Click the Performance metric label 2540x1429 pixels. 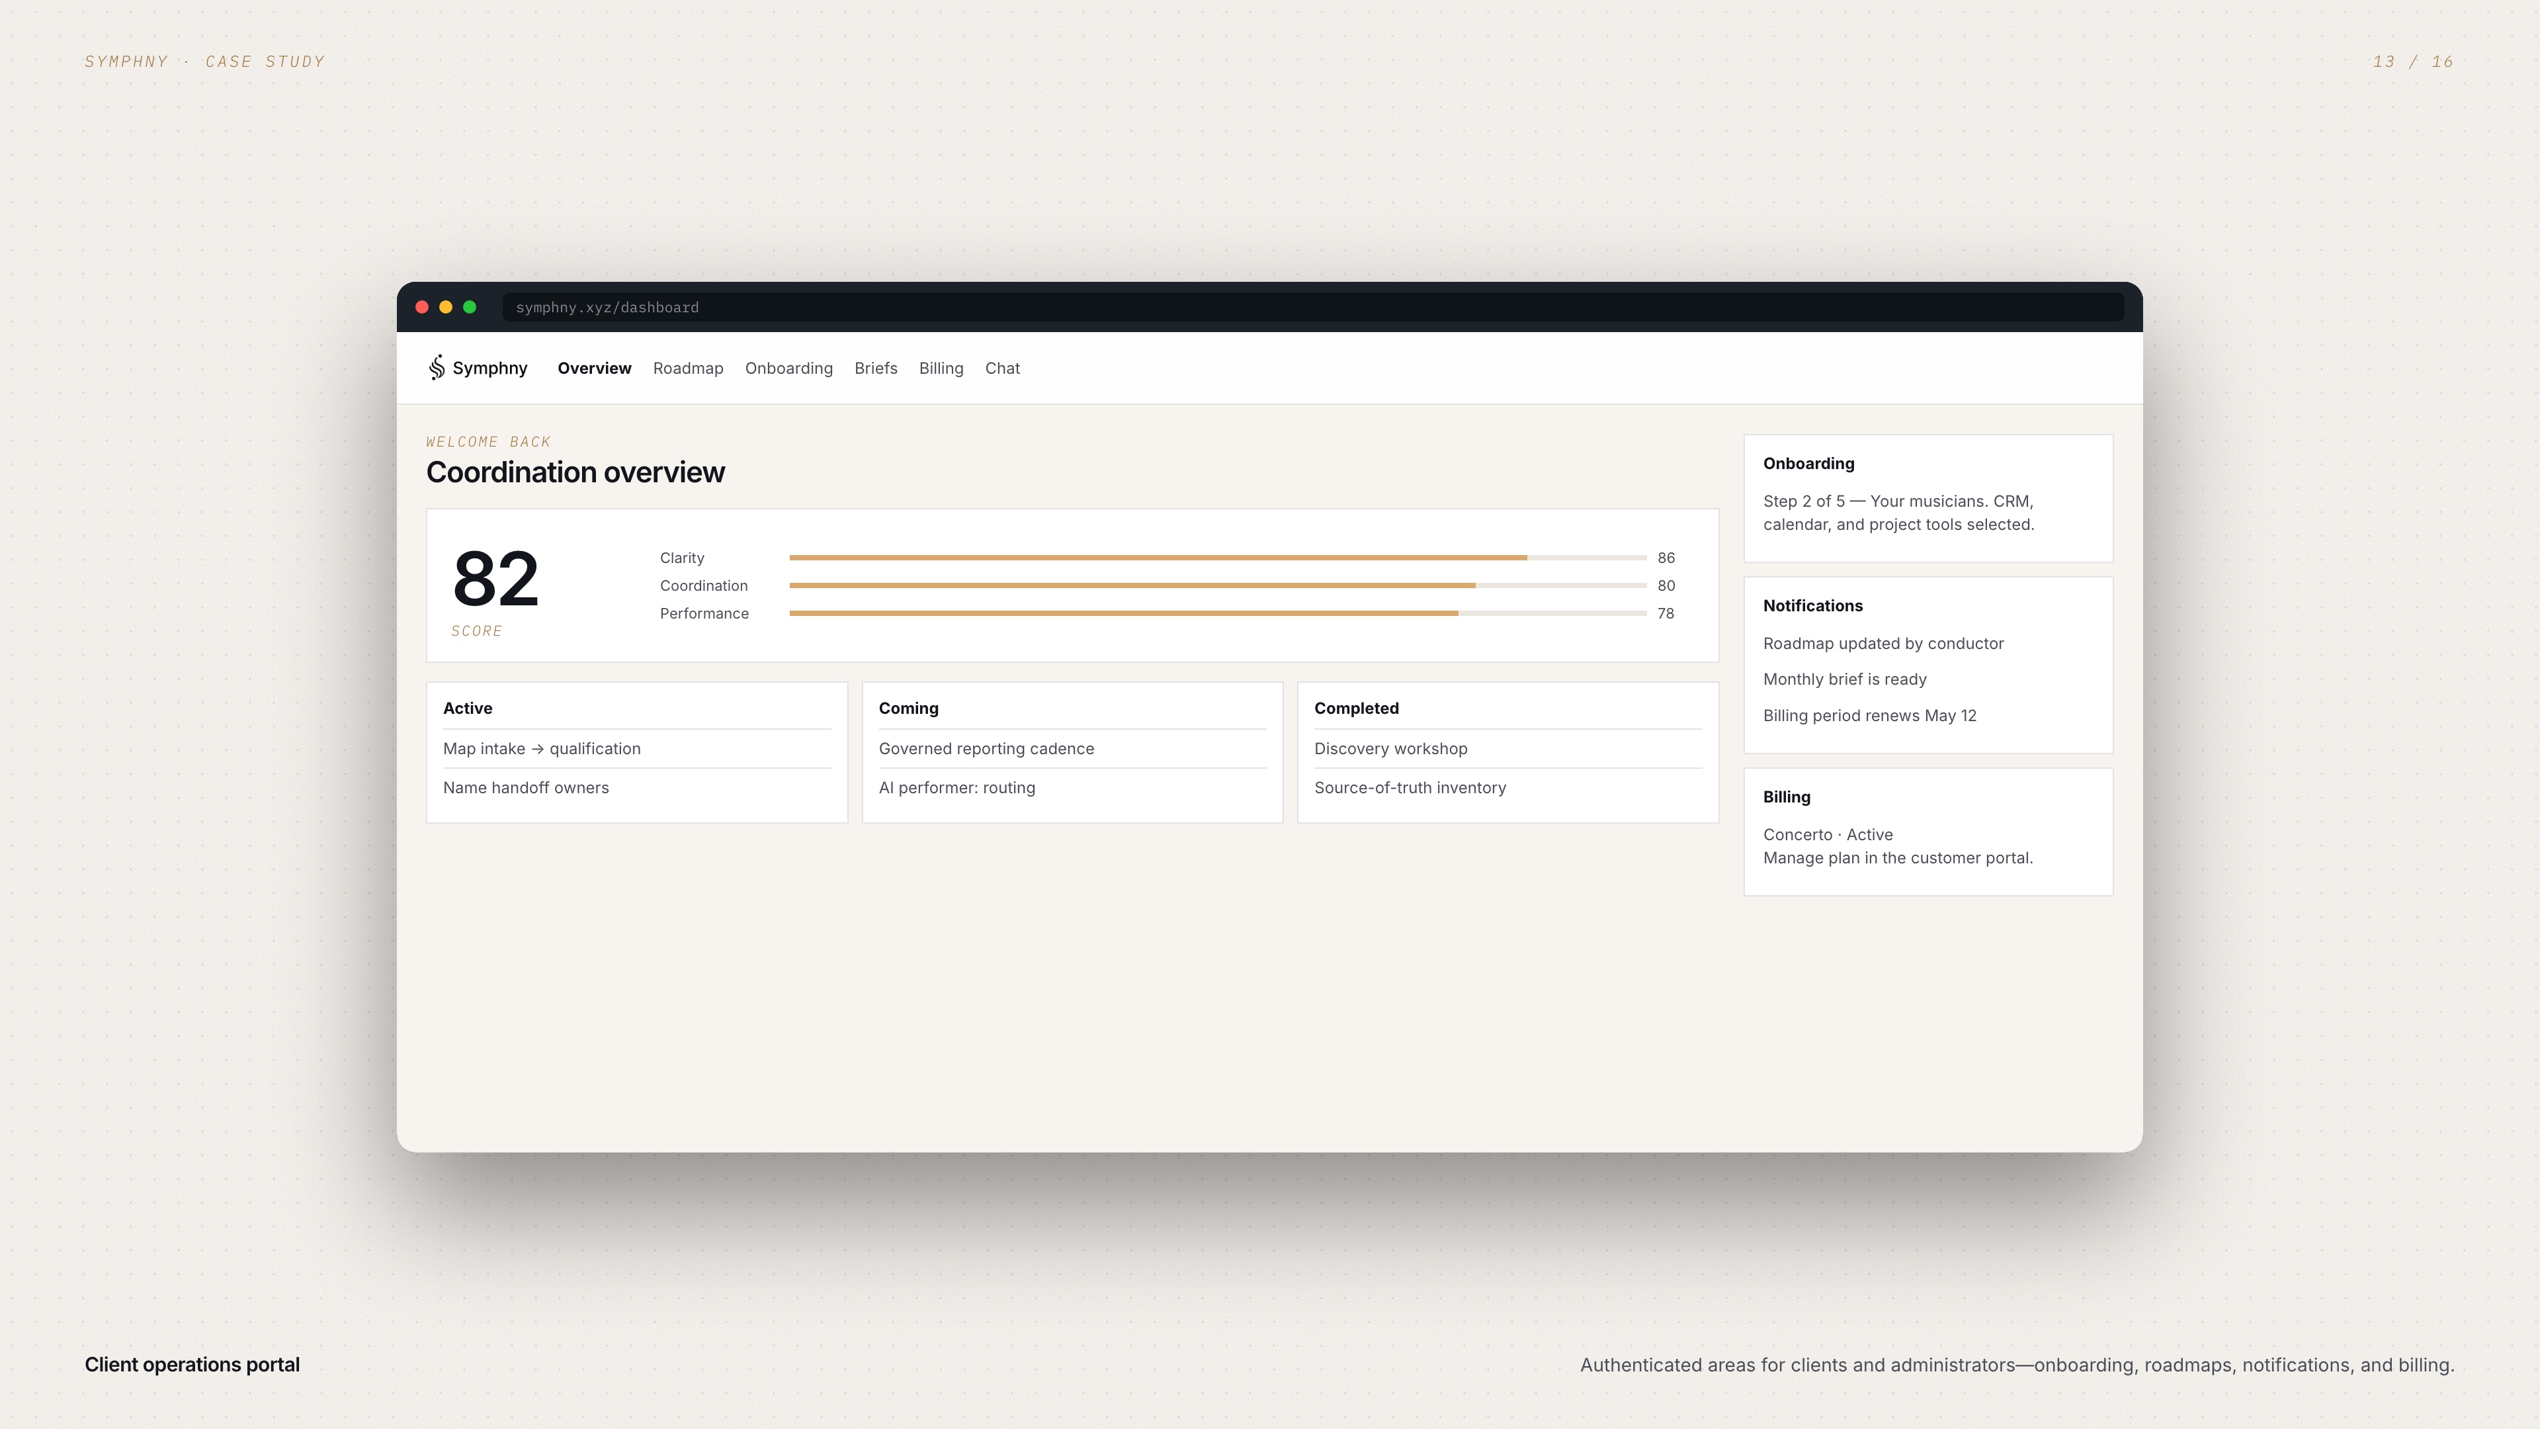[704, 613]
